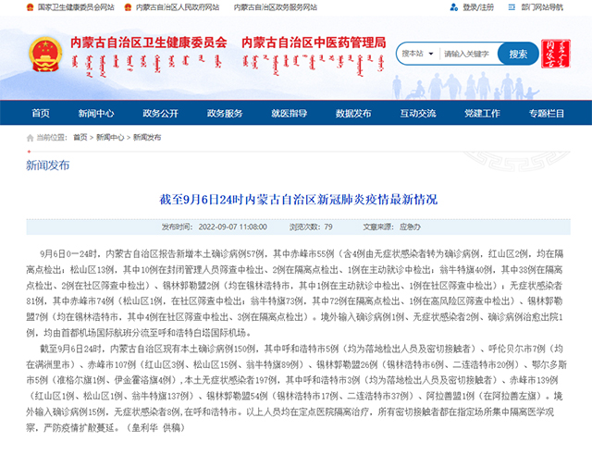Open the 新闻中心 navigation menu
The image size is (592, 454).
(x=96, y=113)
